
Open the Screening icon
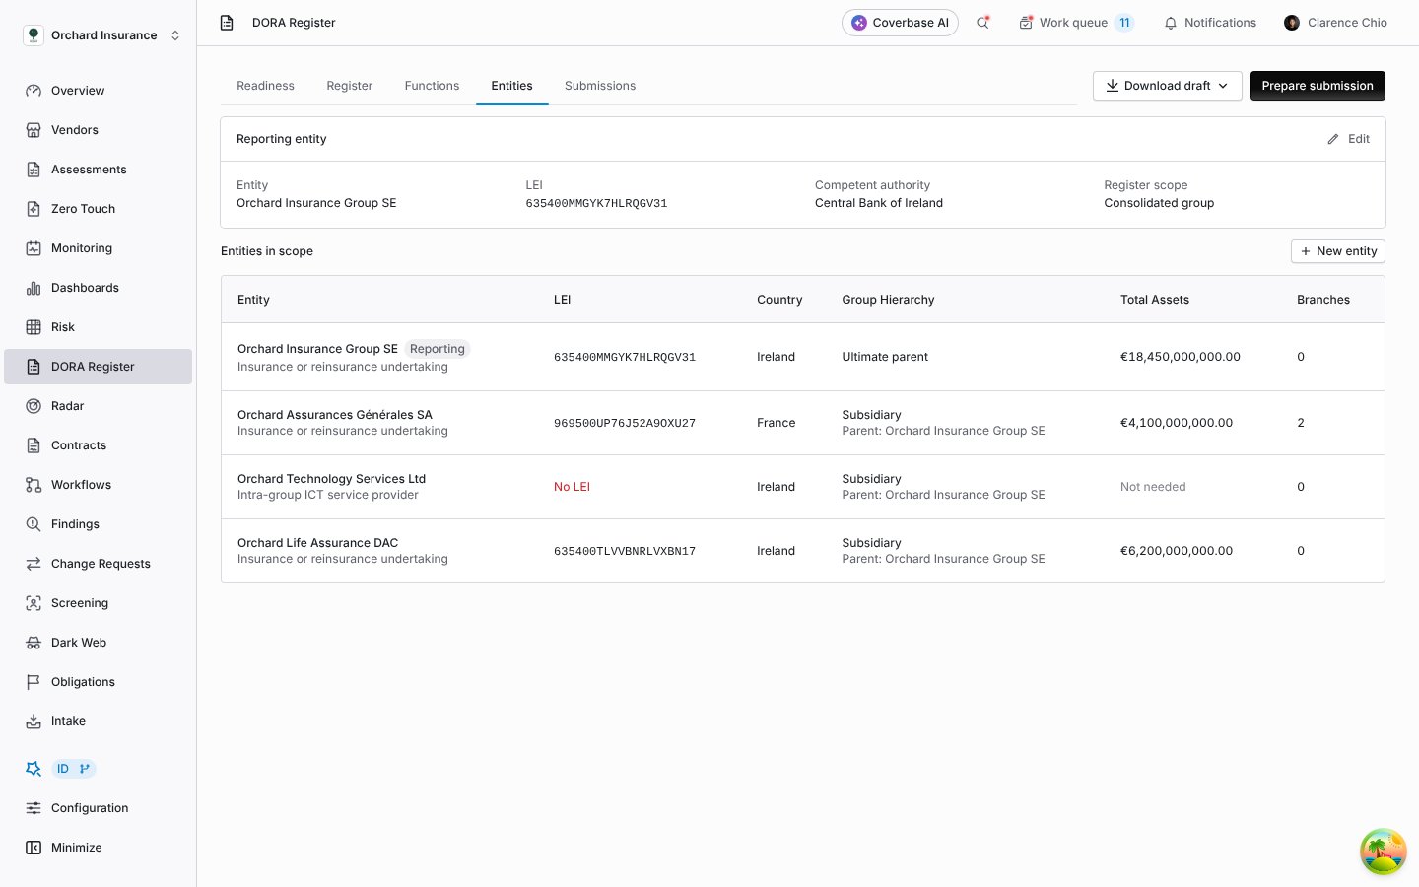click(x=34, y=603)
